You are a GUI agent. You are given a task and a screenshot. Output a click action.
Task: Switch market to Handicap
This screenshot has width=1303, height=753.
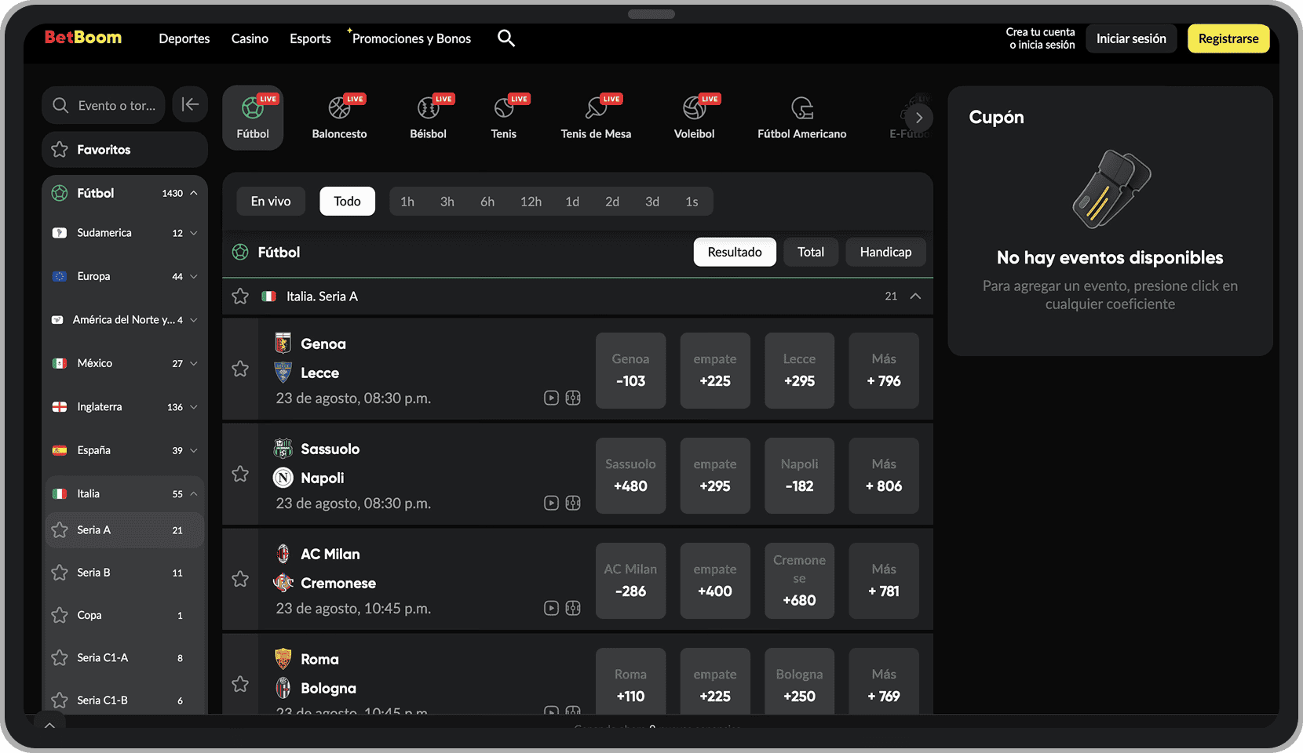(x=885, y=252)
